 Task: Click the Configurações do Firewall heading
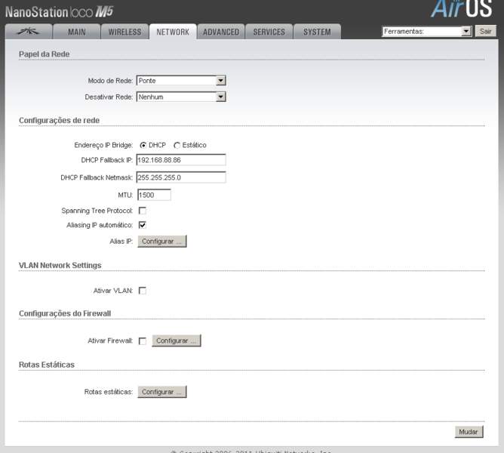pyautogui.click(x=65, y=313)
